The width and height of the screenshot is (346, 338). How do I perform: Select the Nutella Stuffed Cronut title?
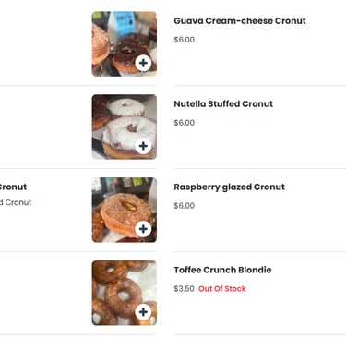[x=223, y=104]
